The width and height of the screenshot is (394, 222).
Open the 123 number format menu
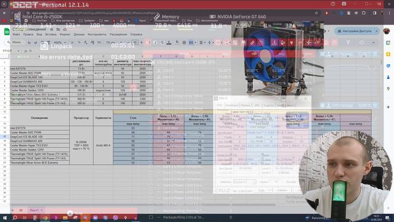click(x=99, y=43)
